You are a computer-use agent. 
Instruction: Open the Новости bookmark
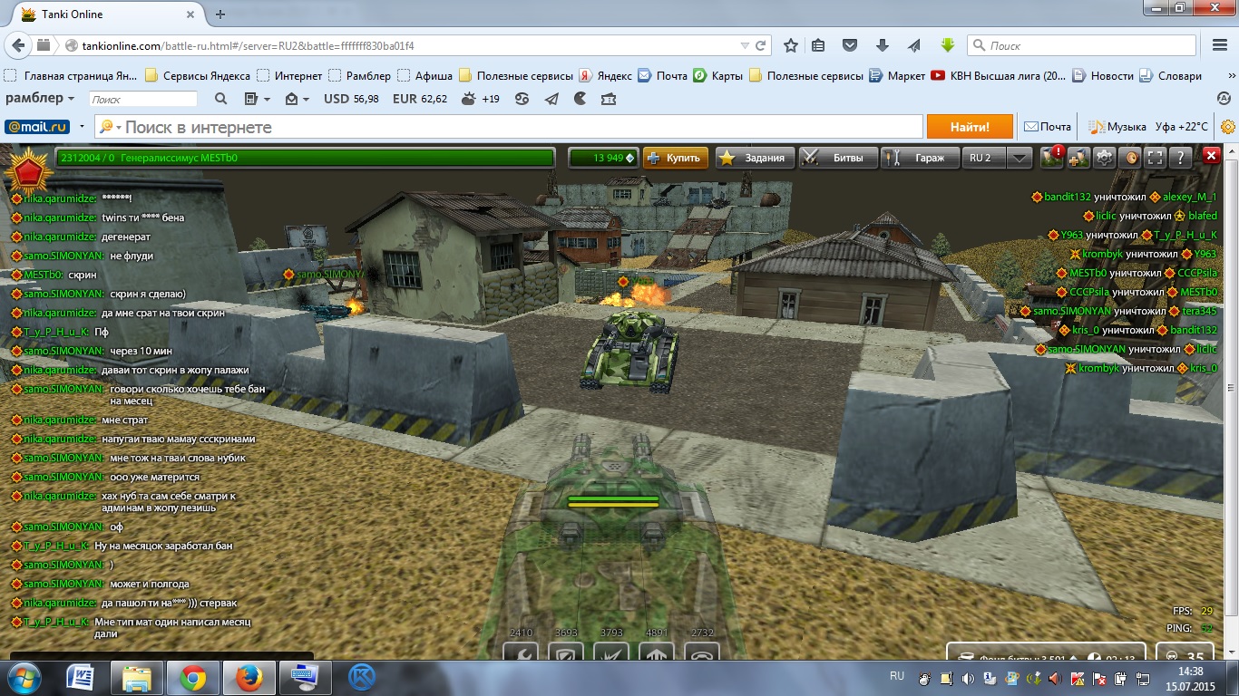tap(1104, 76)
